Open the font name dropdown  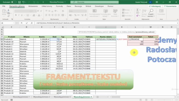tap(30, 11)
